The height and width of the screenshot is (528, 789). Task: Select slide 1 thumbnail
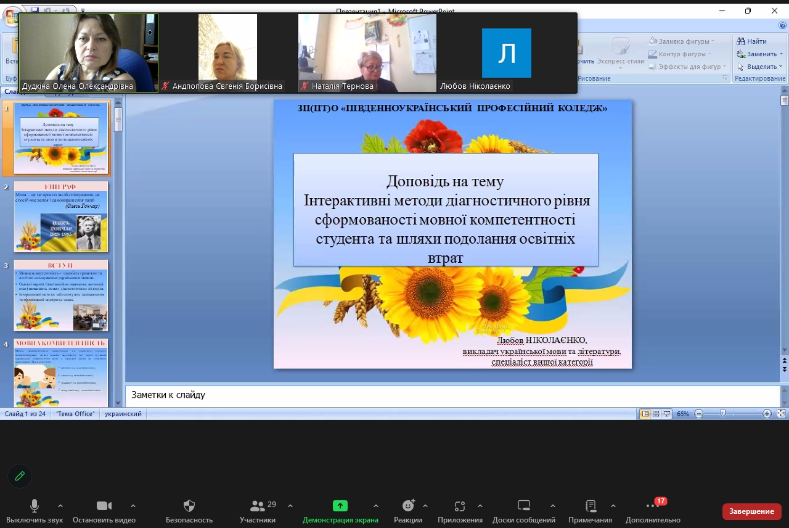tap(61, 138)
